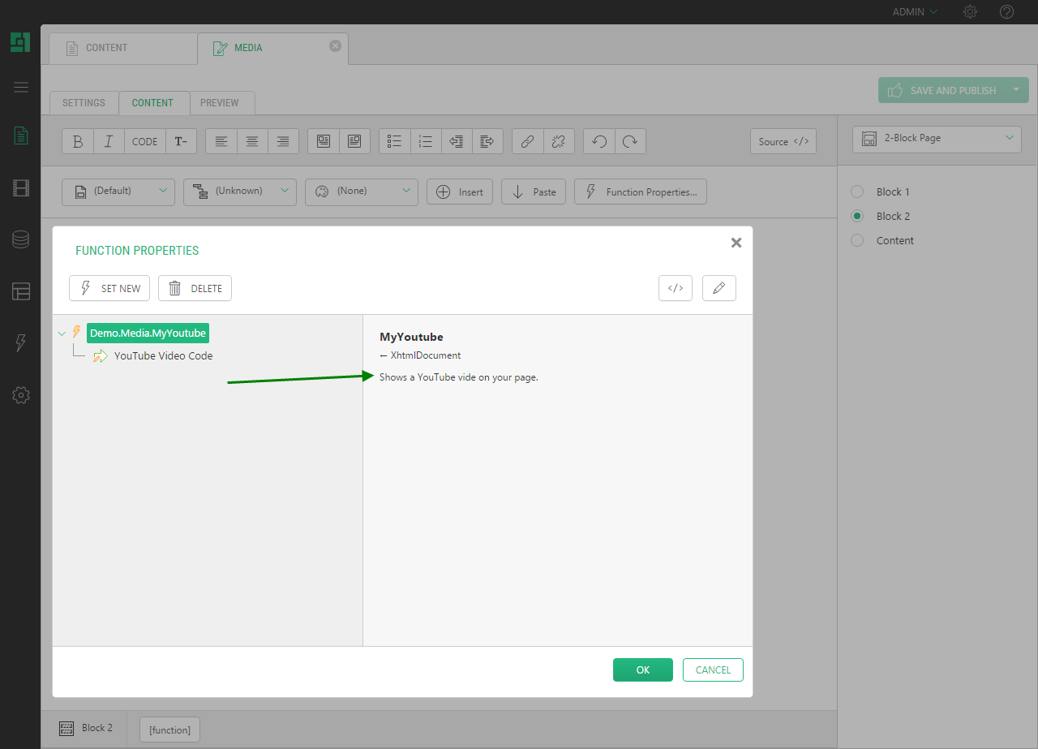Redo last edit
1038x749 pixels.
pos(630,141)
